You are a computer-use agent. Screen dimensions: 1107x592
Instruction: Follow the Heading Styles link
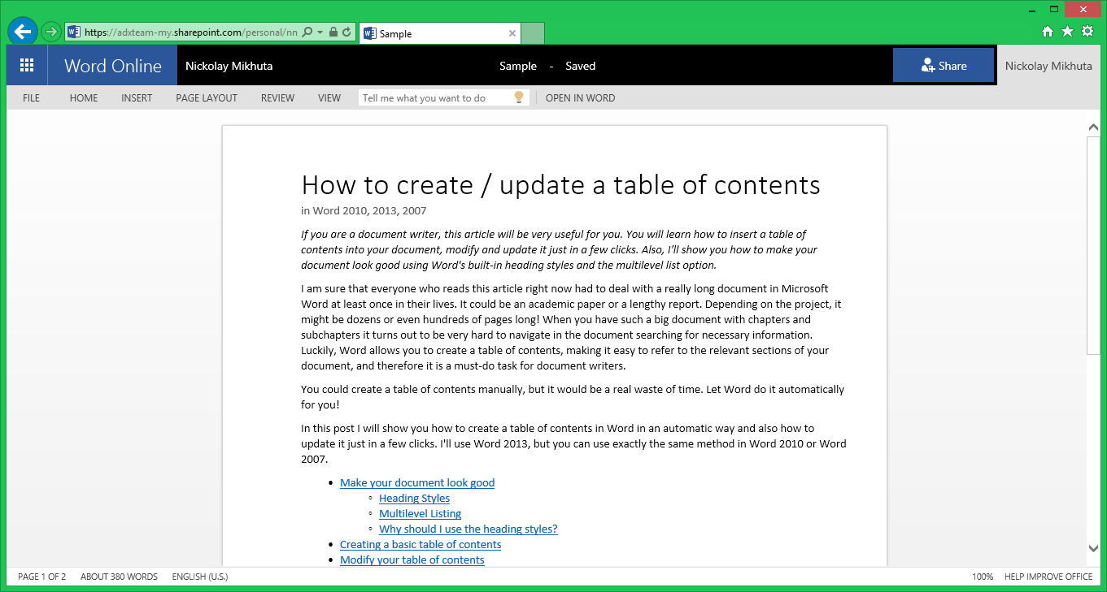[414, 498]
